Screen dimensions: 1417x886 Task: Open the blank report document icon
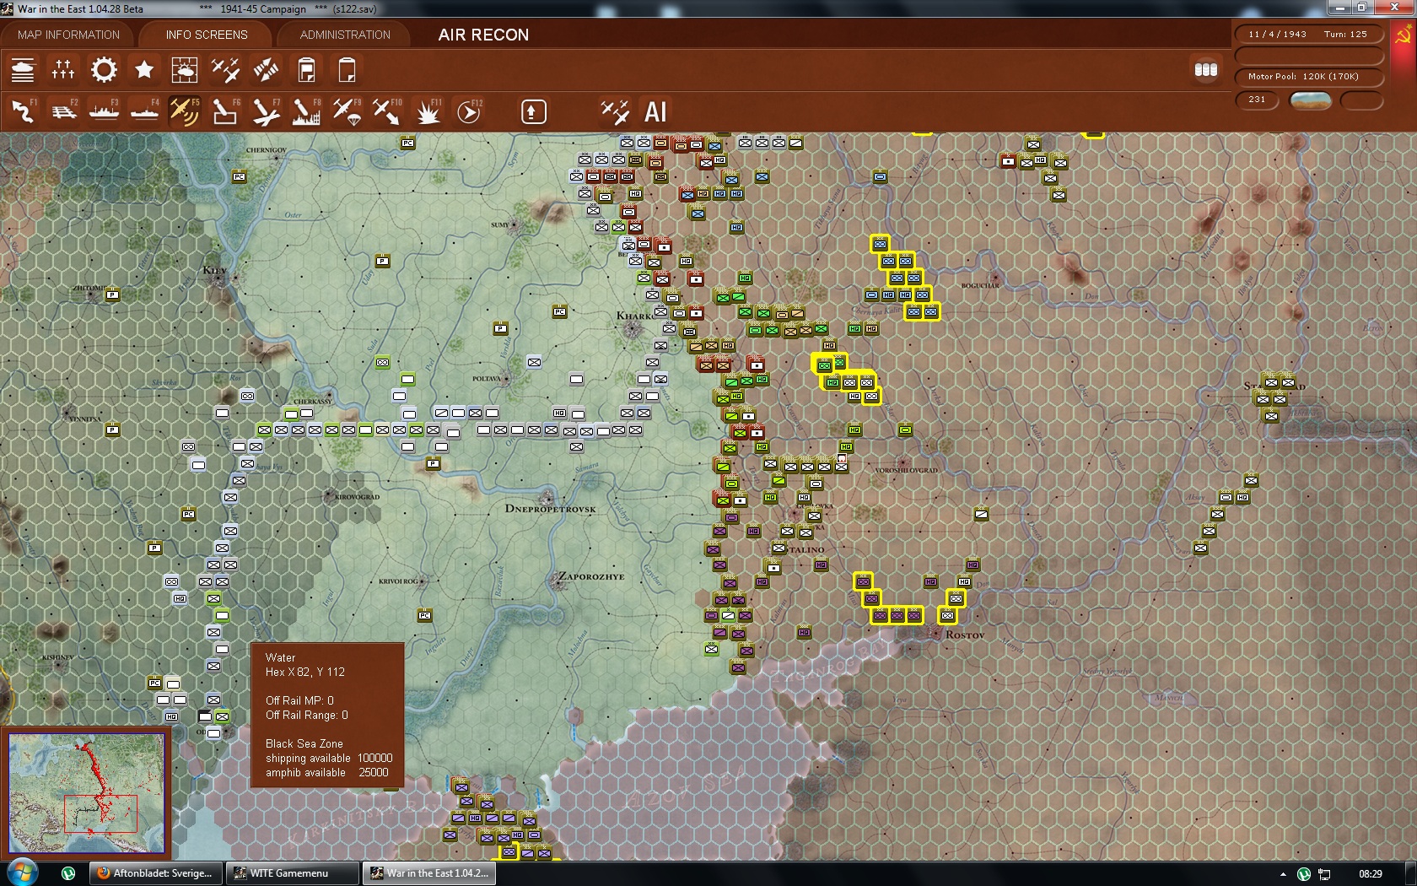(x=347, y=70)
